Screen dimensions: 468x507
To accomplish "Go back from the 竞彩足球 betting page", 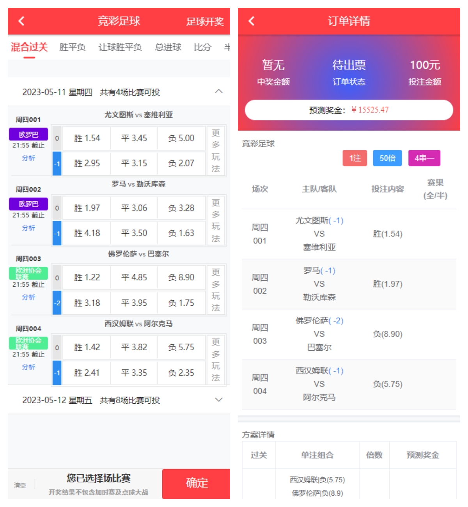I will (x=21, y=21).
